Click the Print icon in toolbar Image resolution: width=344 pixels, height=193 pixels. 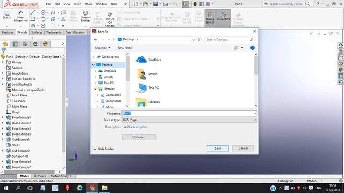tap(166, 4)
